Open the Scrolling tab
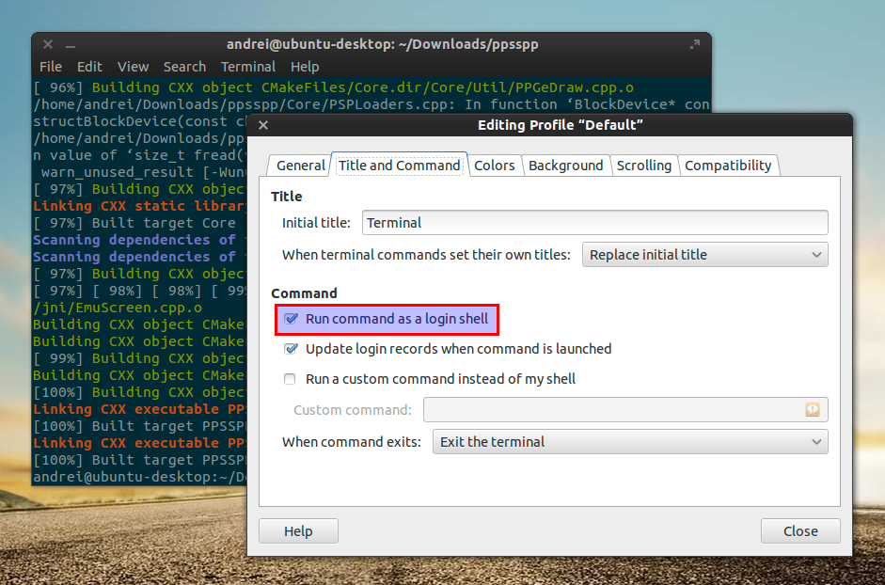Viewport: 885px width, 585px height. 644,165
